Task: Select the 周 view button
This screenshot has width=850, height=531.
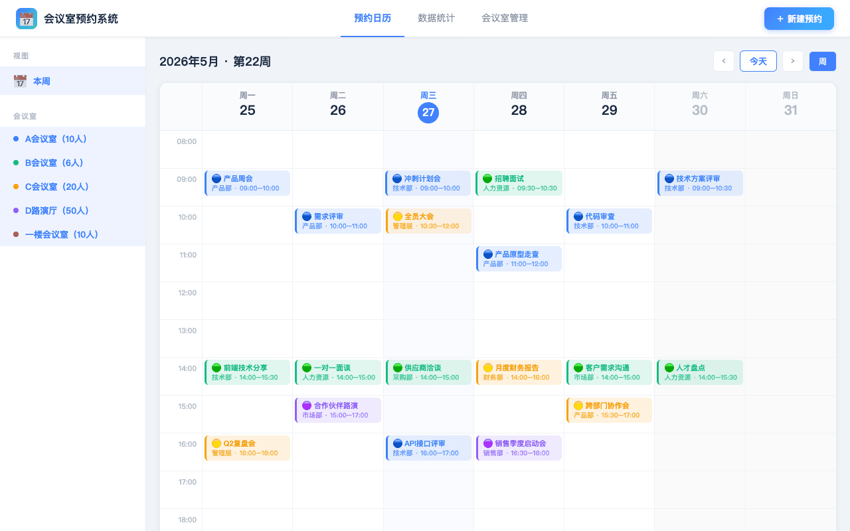Action: (x=823, y=61)
